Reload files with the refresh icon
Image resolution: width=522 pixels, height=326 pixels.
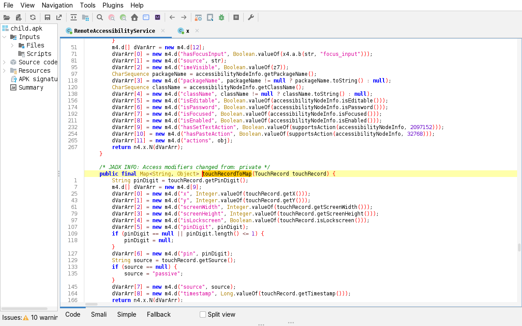tap(33, 18)
